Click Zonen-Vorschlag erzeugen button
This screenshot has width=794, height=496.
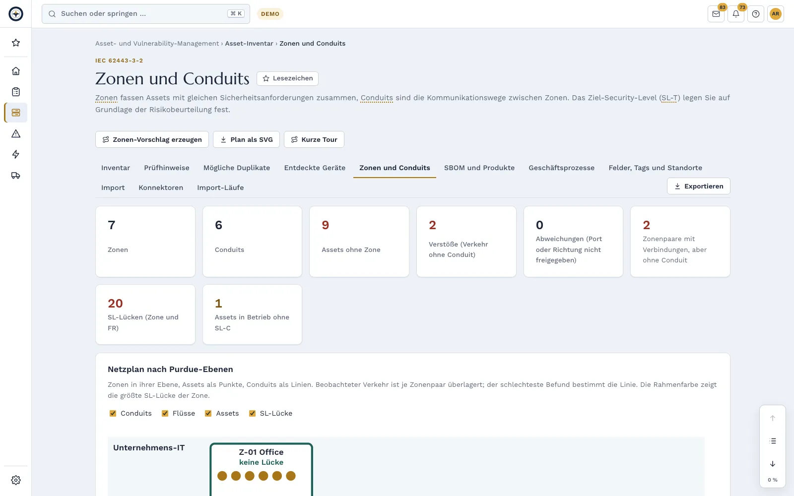[152, 139]
